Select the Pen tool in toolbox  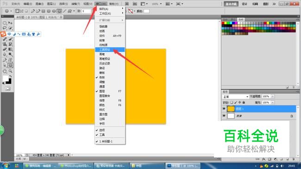pyautogui.click(x=5, y=60)
